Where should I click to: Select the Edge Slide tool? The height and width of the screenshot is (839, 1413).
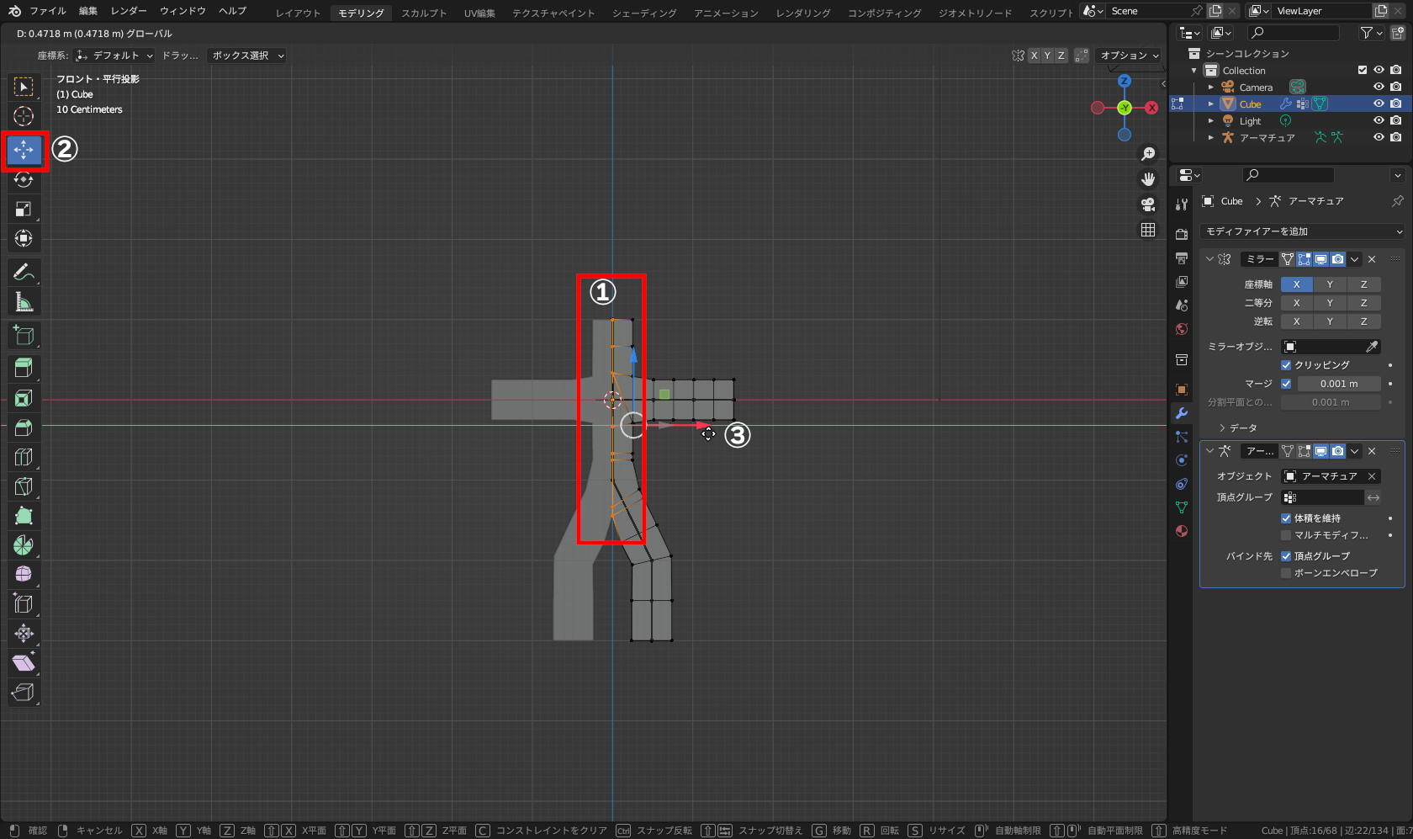point(24,604)
